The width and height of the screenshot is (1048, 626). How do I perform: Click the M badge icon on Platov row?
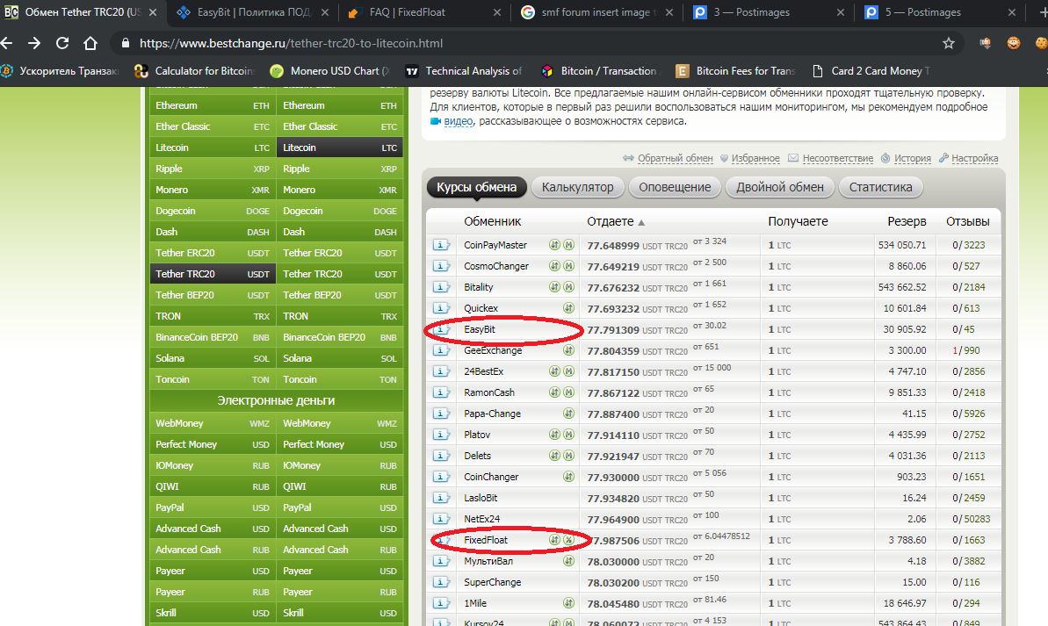click(x=568, y=435)
